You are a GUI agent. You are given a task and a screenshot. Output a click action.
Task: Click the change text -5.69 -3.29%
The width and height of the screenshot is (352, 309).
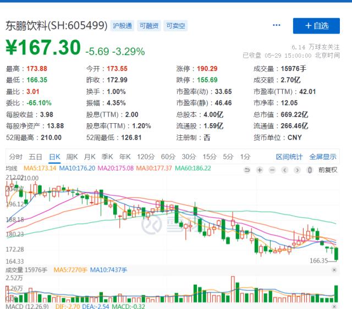pyautogui.click(x=115, y=51)
